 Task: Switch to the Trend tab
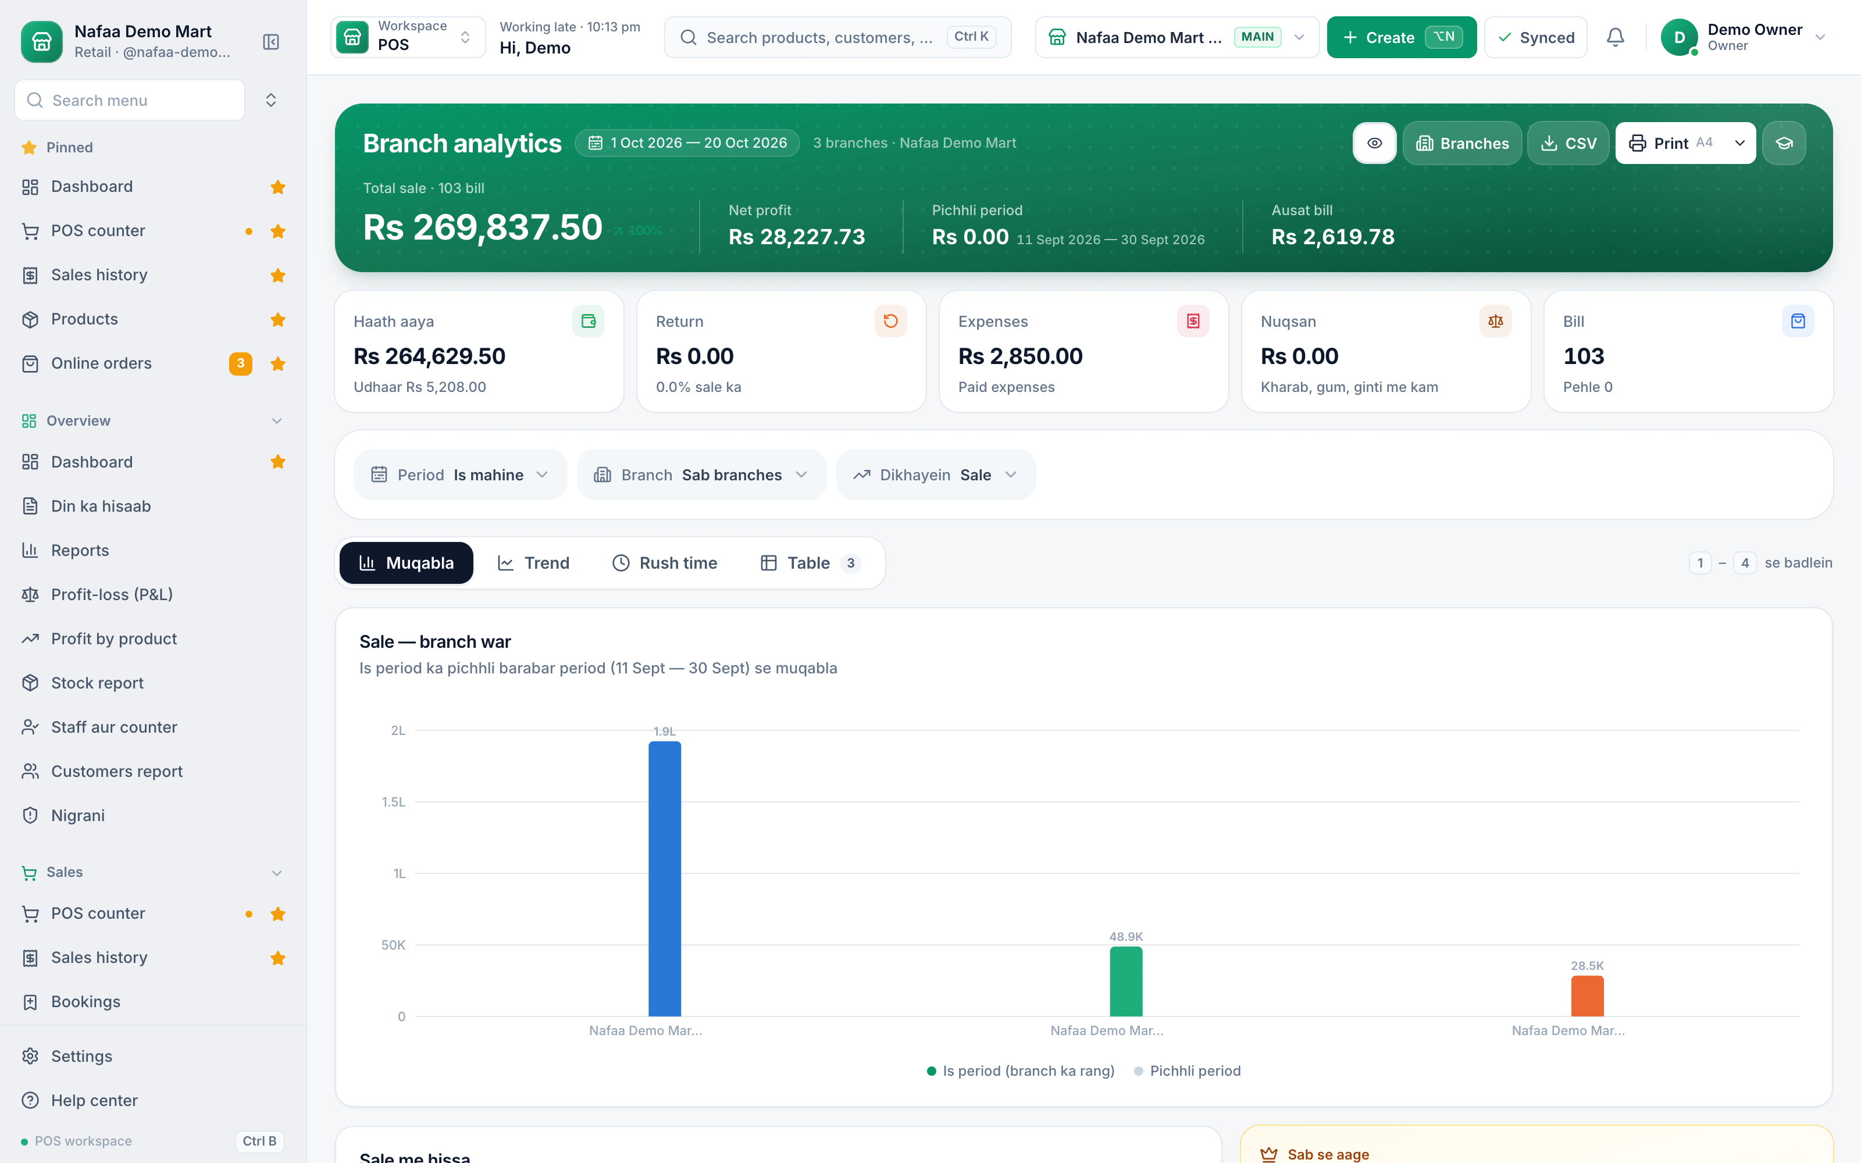click(534, 563)
